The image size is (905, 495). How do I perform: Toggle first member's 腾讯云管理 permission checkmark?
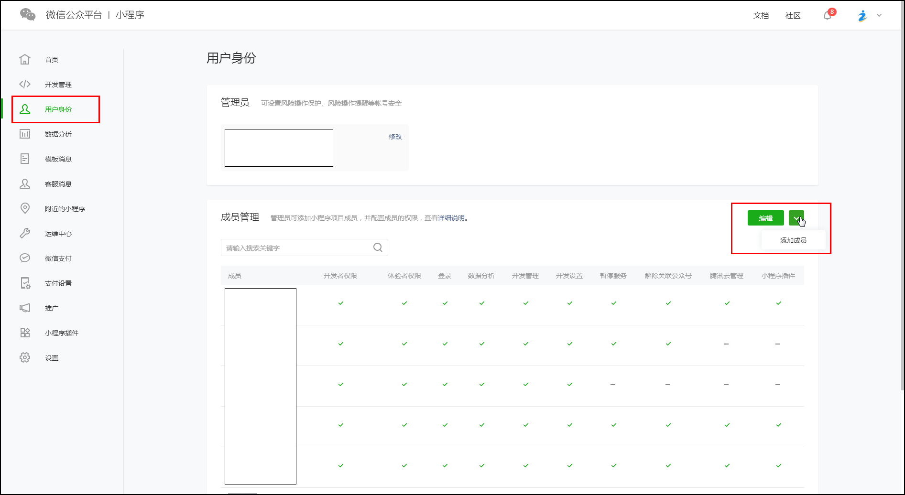(x=726, y=302)
